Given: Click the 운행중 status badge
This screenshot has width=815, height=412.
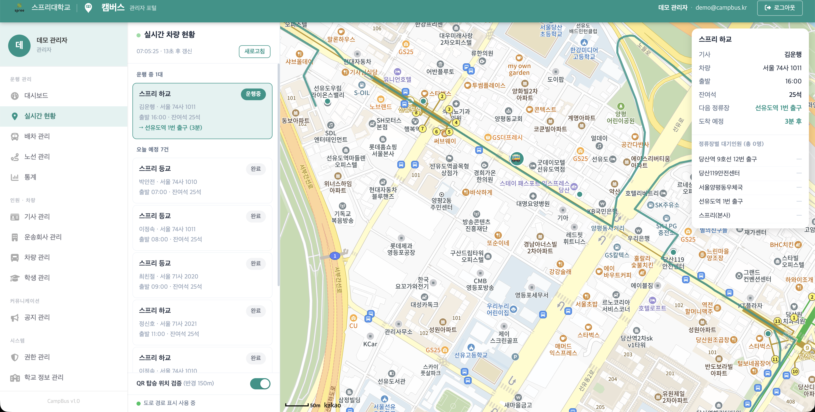Looking at the screenshot, I should click(x=253, y=94).
